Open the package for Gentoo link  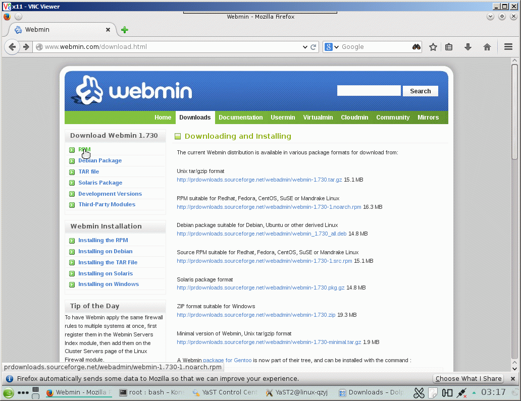click(227, 360)
